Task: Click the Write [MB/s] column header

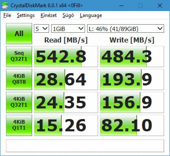Action: click(132, 40)
